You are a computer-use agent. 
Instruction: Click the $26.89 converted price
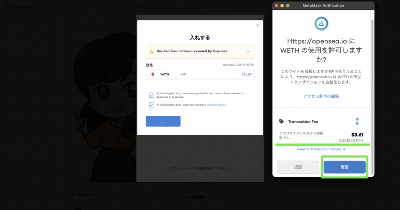(x=247, y=74)
